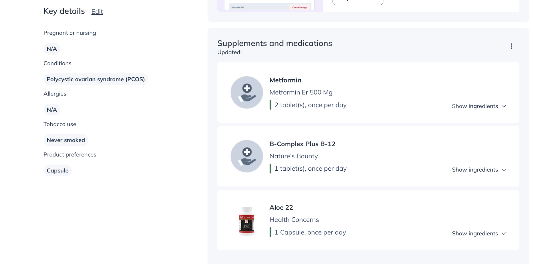The height and width of the screenshot is (264, 533).
Task: Open the Key details section header
Action: point(64,11)
